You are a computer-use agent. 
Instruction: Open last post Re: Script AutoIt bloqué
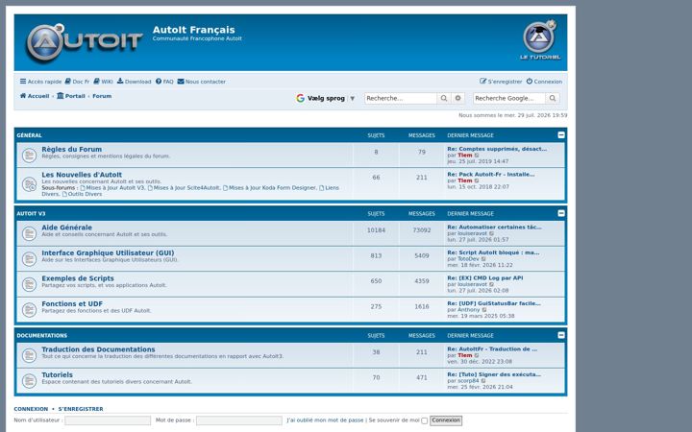[x=493, y=253]
